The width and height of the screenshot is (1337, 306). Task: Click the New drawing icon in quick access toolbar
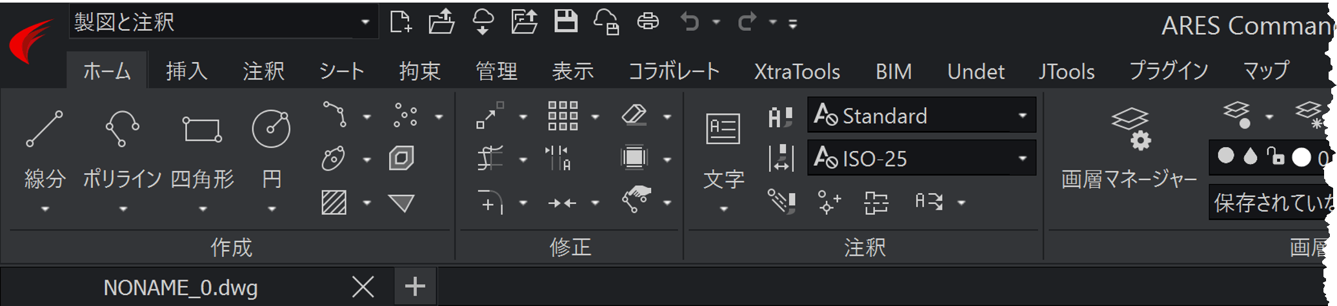pyautogui.click(x=401, y=23)
